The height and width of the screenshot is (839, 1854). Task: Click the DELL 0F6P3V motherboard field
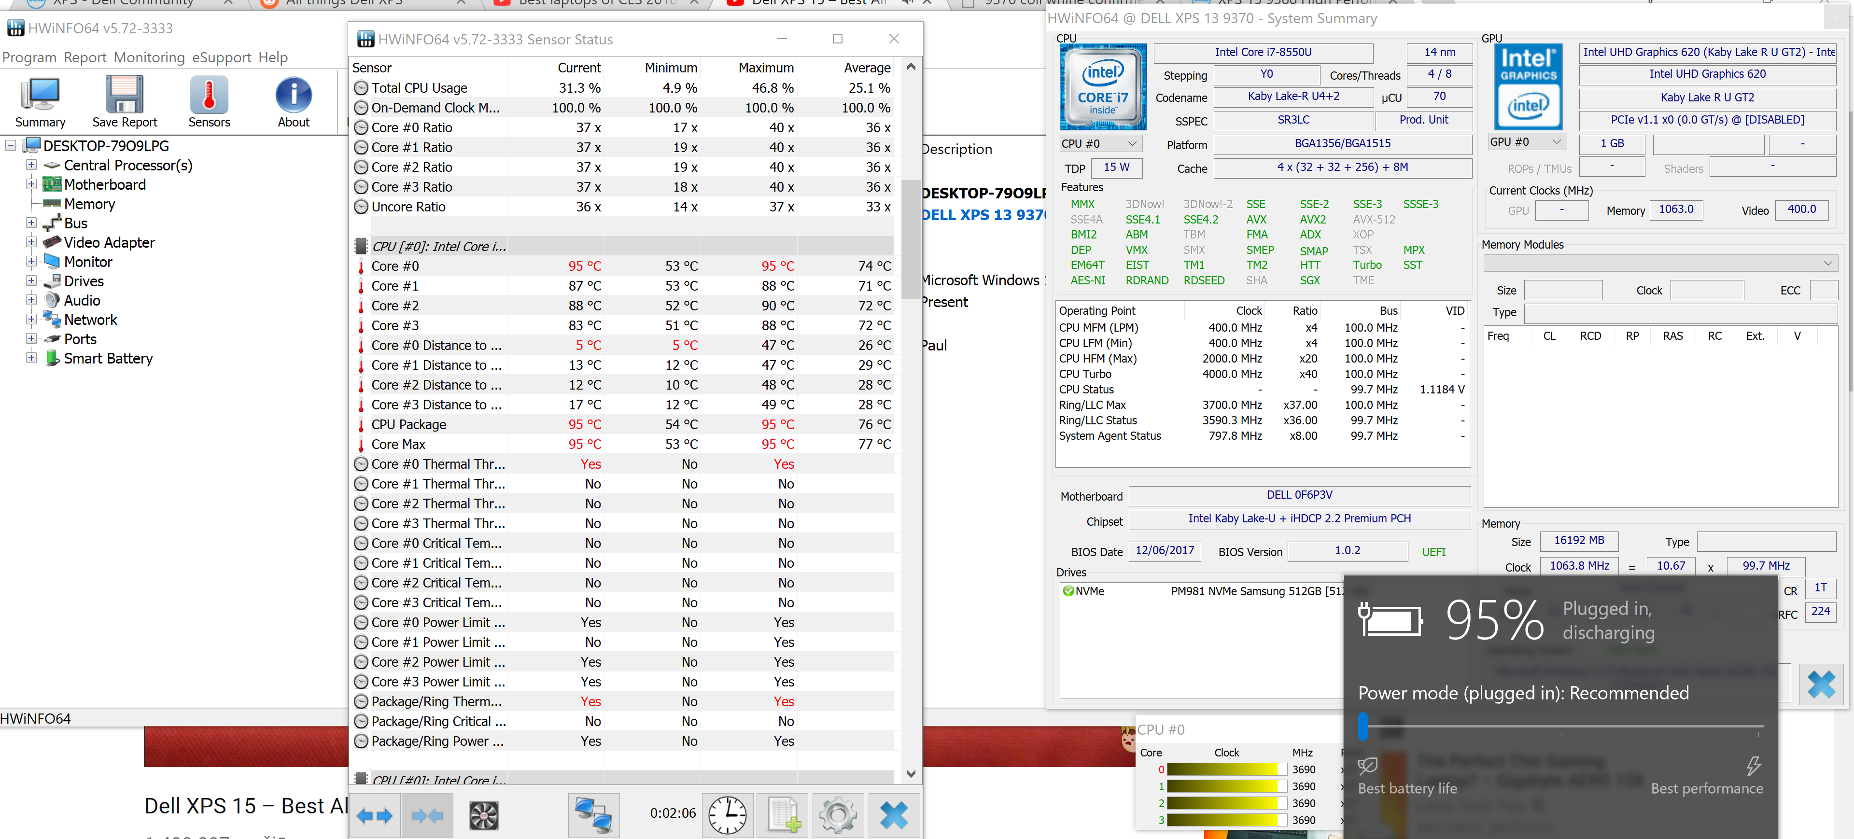pos(1299,495)
